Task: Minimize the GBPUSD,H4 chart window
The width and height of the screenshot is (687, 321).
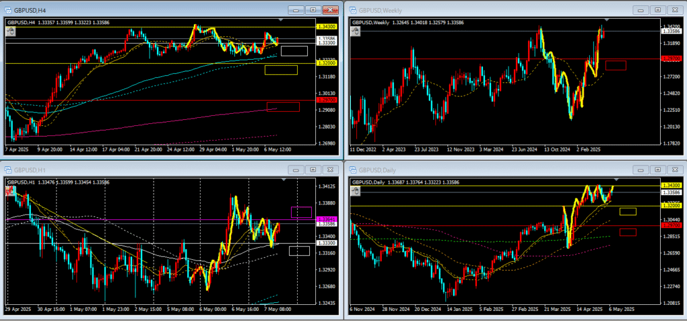Action: (297, 9)
